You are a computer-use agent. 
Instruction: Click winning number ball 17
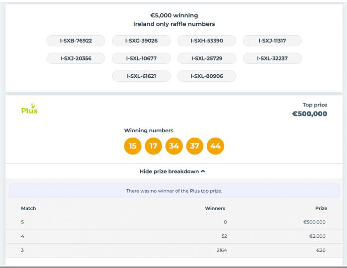pos(153,146)
